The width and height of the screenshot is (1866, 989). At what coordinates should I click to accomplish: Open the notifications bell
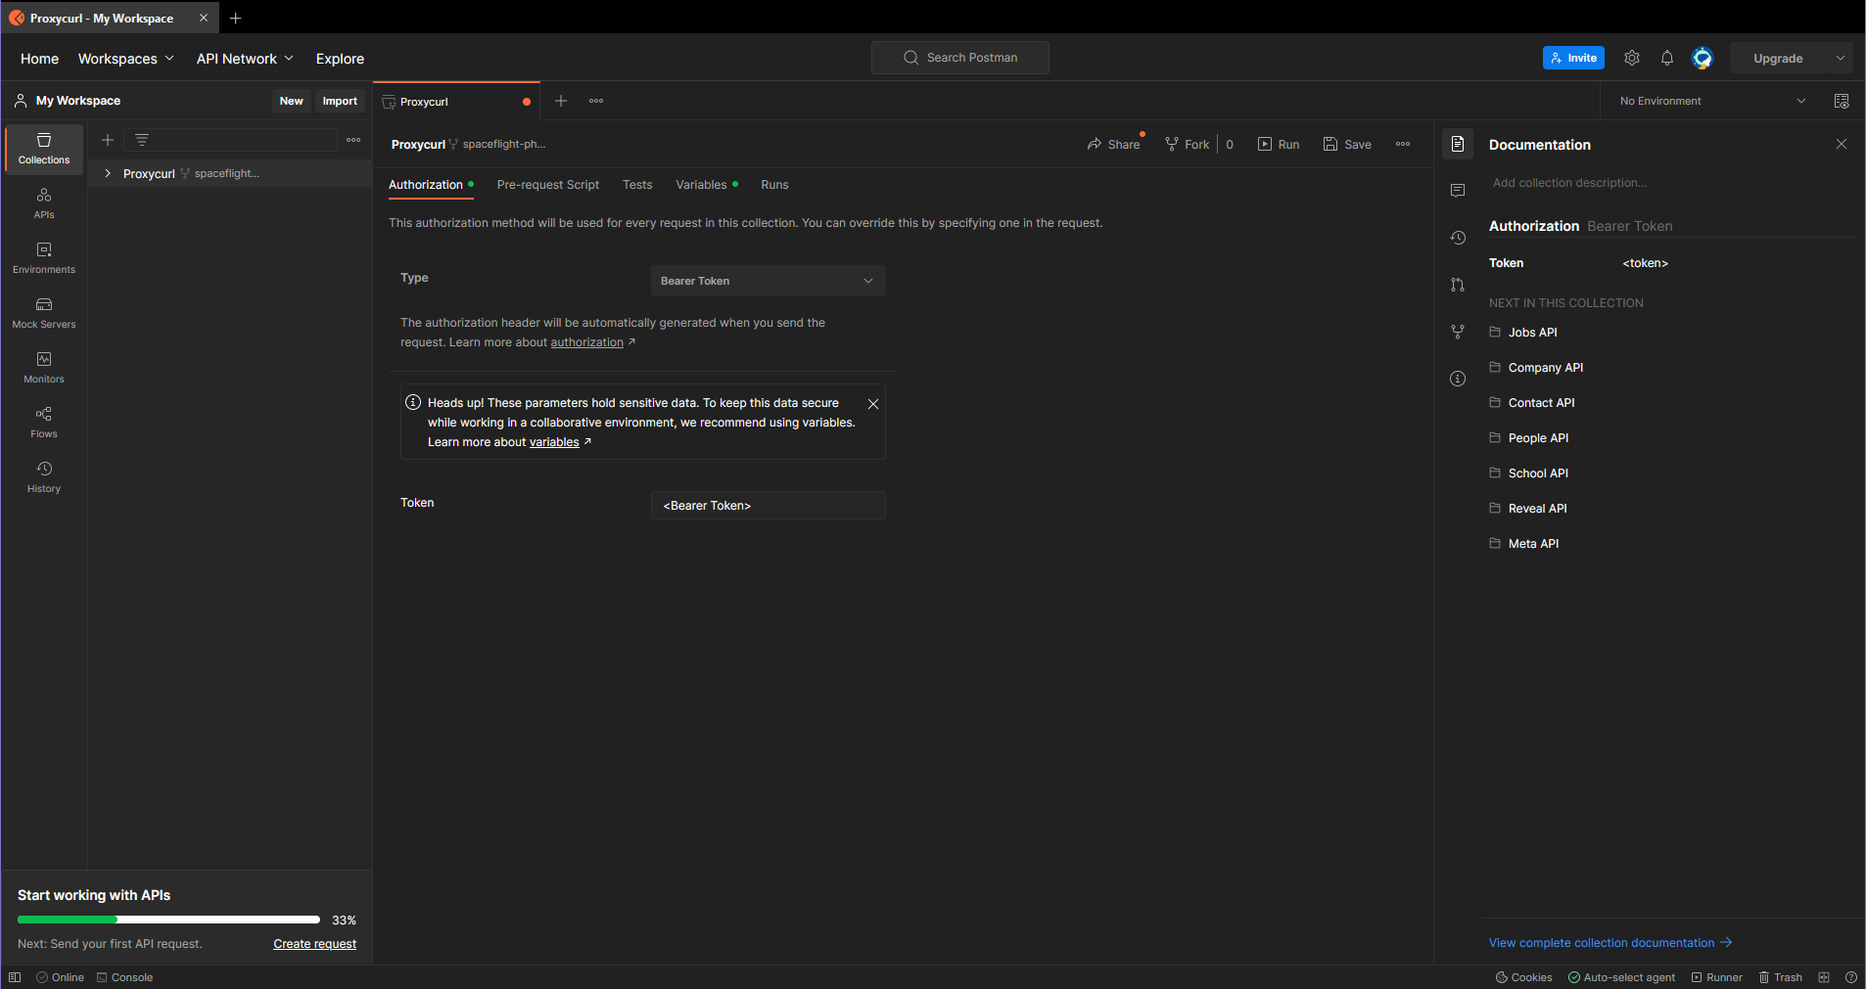point(1667,58)
